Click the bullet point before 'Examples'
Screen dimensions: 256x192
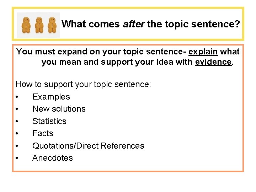(x=17, y=97)
